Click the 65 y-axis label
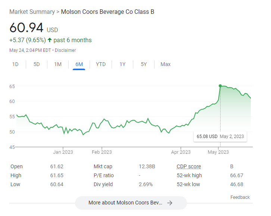Image resolution: width=271 pixels, height=216 pixels. pos(12,86)
